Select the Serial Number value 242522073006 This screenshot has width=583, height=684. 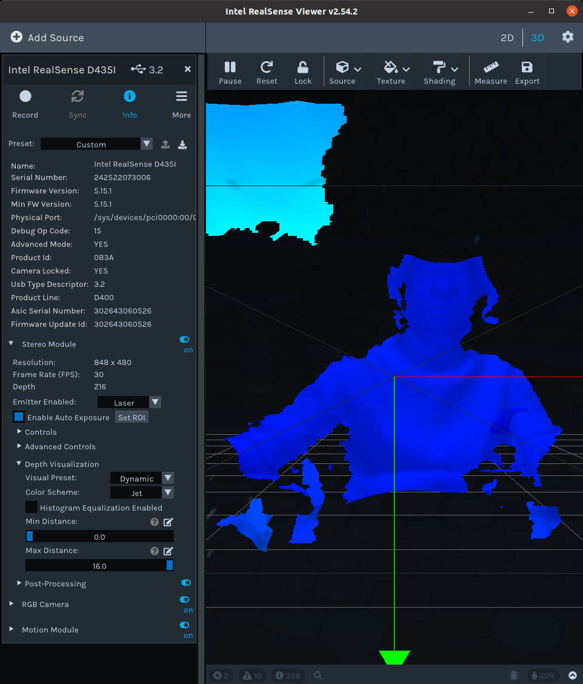[122, 178]
